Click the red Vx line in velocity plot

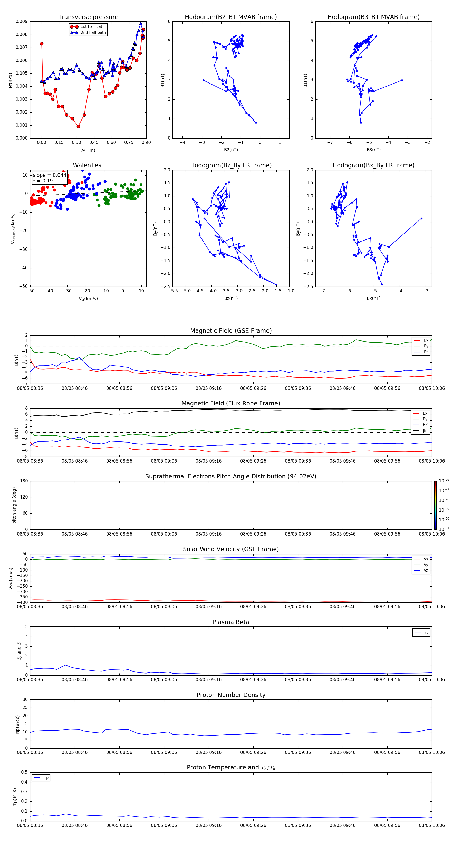(231, 601)
